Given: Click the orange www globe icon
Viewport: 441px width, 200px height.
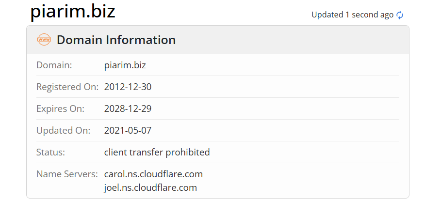Looking at the screenshot, I should [44, 40].
